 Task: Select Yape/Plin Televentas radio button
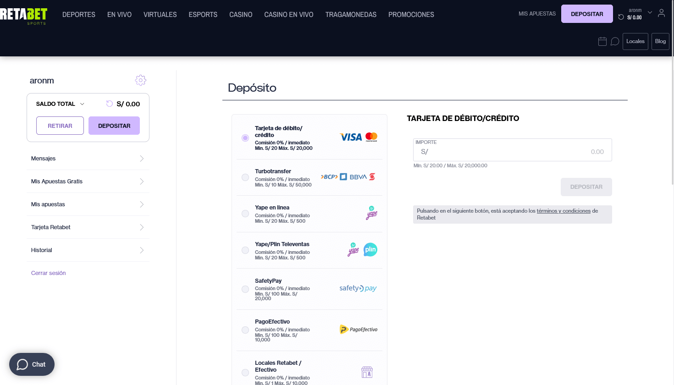point(245,250)
